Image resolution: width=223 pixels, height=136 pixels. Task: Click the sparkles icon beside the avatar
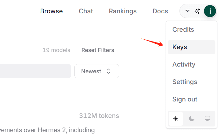[197, 11]
